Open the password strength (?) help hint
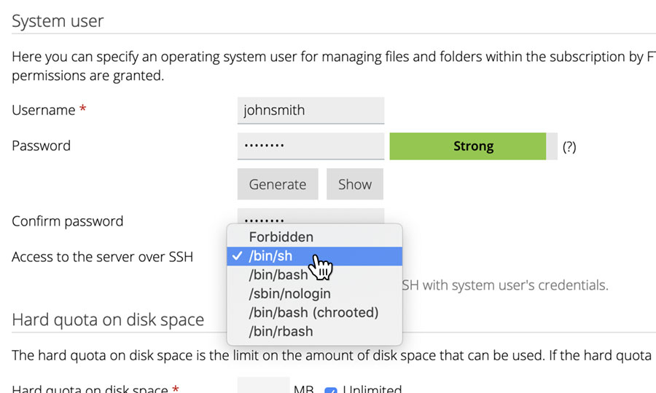The height and width of the screenshot is (393, 656). [569, 146]
